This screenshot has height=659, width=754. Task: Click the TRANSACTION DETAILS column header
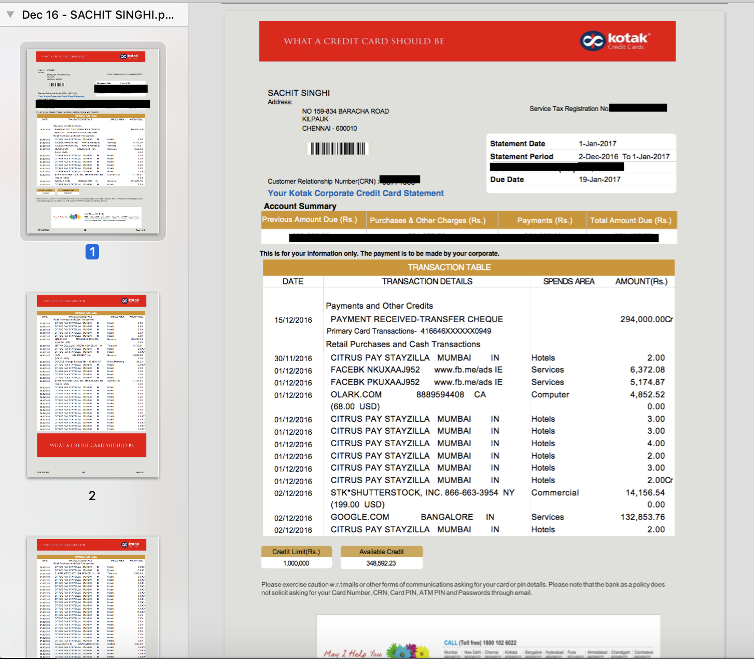427,281
